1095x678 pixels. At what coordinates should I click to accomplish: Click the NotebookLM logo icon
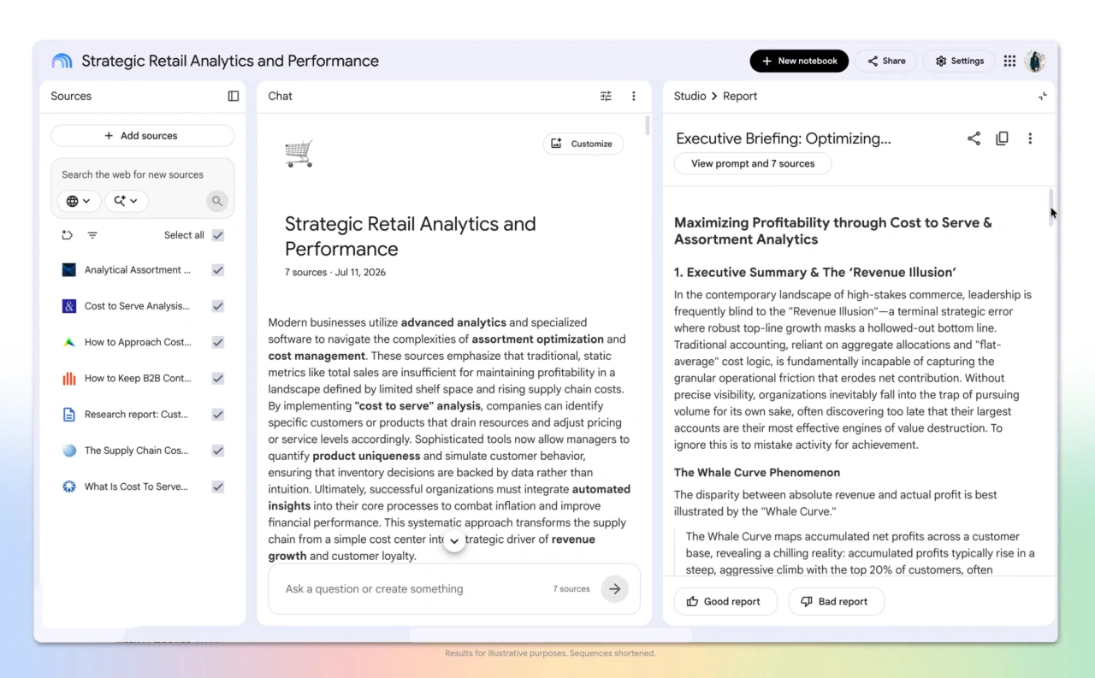pos(62,61)
